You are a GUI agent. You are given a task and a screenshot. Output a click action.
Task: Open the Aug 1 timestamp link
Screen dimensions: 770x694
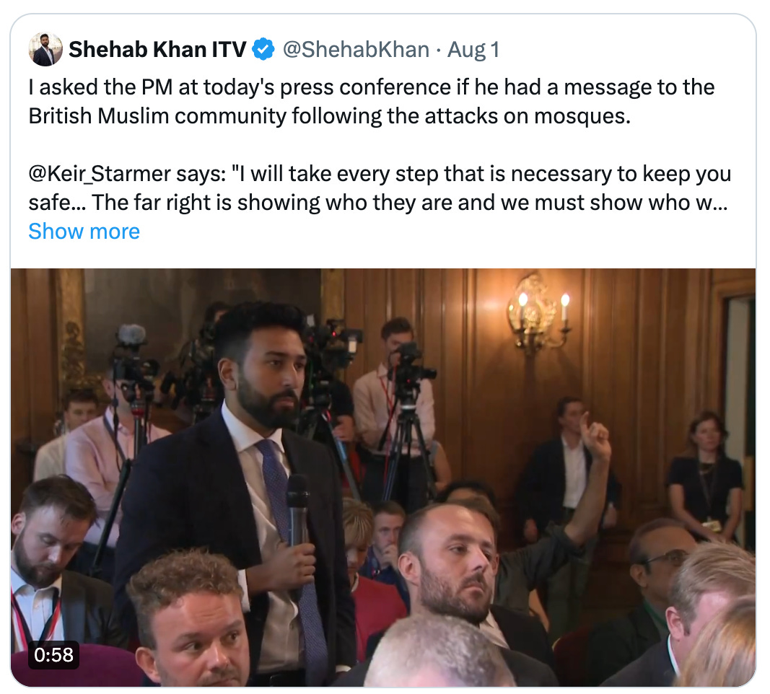point(473,50)
